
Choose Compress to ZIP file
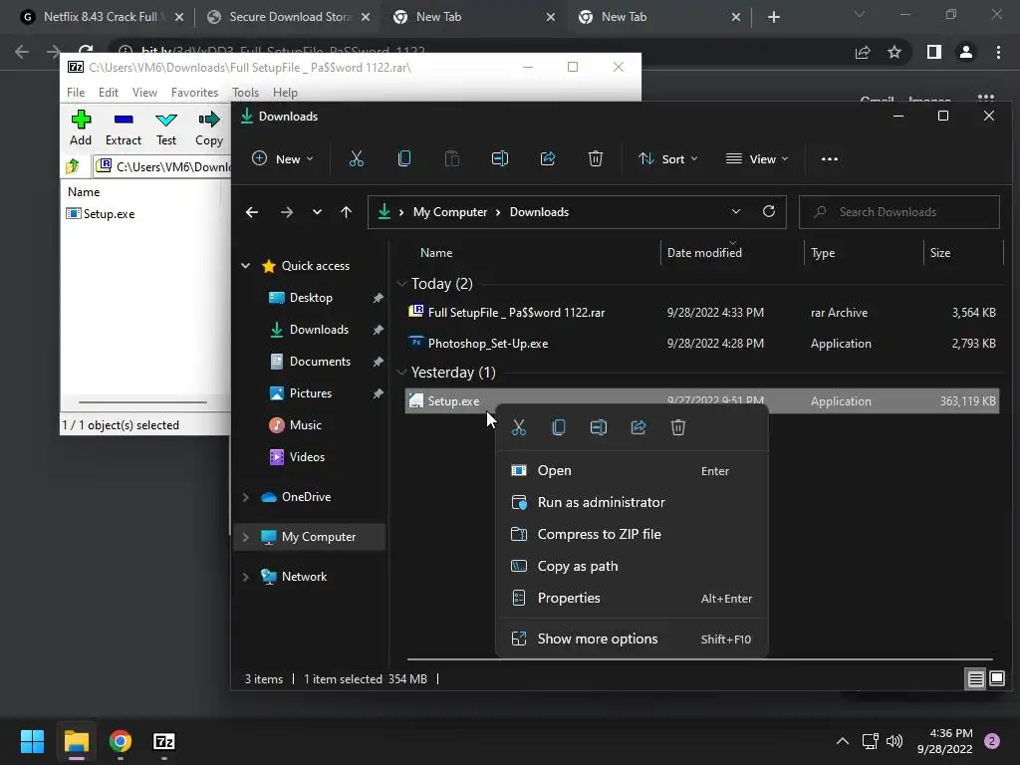(632, 534)
